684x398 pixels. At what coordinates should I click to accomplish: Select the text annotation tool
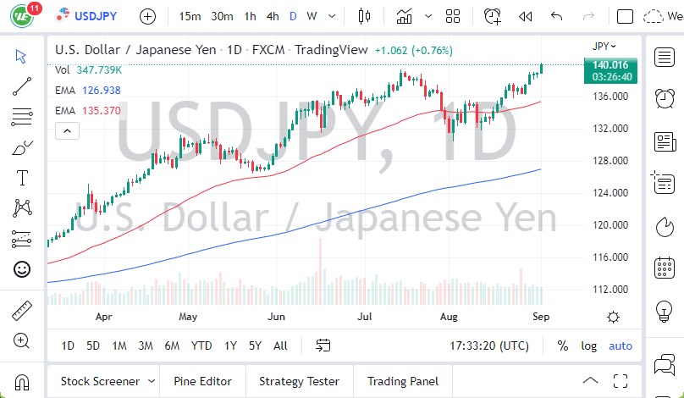tap(22, 178)
